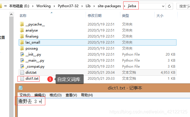Select the __main__.py Python file icon
The width and height of the screenshot is (190, 117).
(x=22, y=61)
